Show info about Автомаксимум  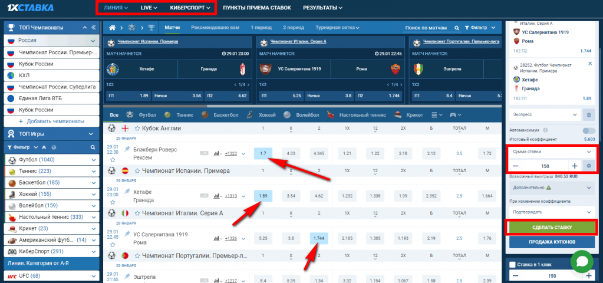click(546, 130)
